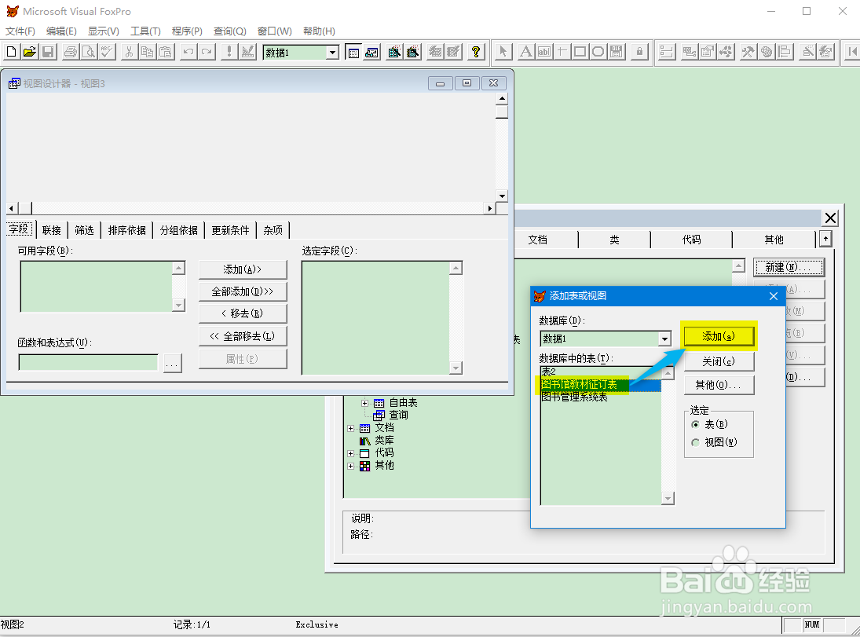Open the 查询(Q) menu
Viewport: 860px width, 637px height.
point(230,31)
